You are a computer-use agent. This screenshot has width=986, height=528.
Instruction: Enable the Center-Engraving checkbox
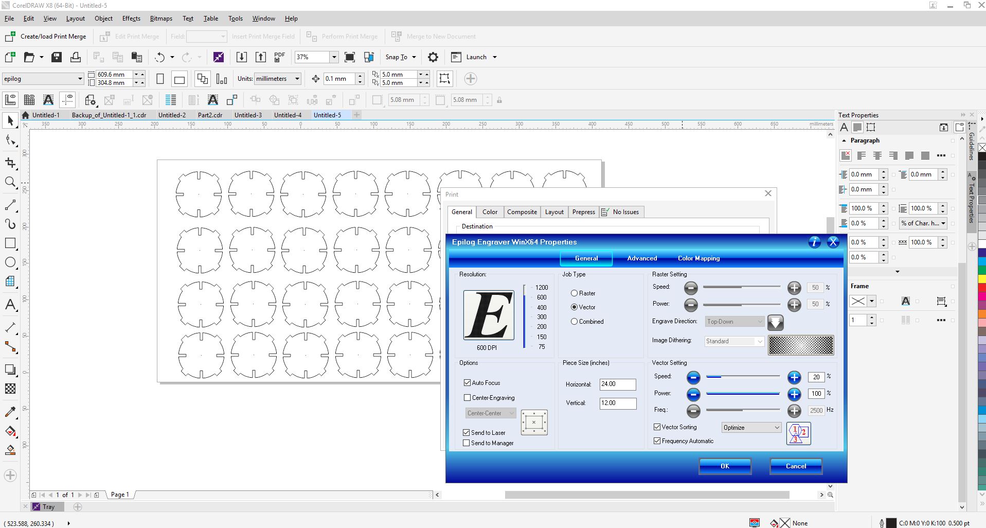pos(467,397)
